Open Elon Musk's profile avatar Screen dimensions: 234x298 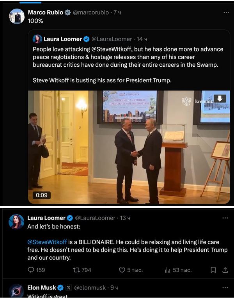click(x=17, y=291)
